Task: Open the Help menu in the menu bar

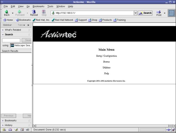Action: click(x=70, y=6)
